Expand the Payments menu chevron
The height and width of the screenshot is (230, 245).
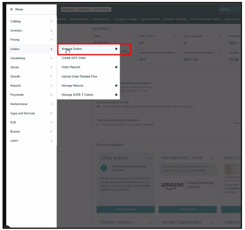pos(52,95)
